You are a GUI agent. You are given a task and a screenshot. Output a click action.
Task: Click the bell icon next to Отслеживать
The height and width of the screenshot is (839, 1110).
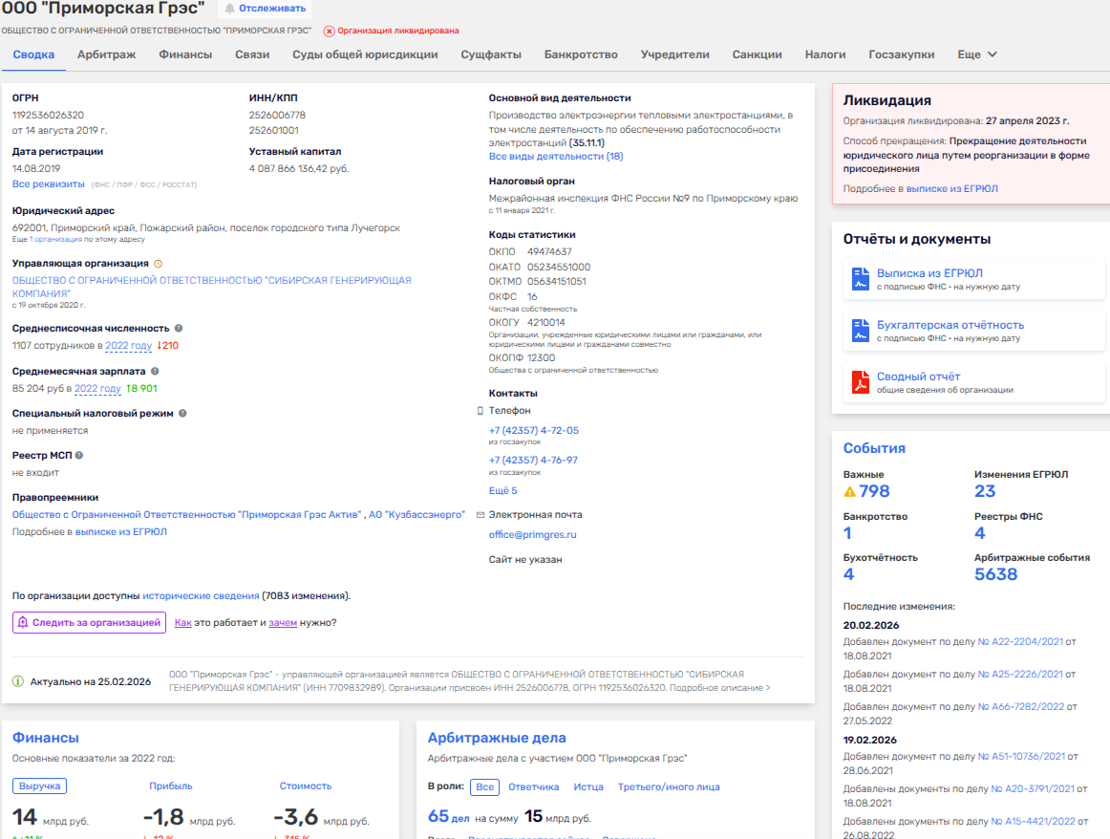229,9
